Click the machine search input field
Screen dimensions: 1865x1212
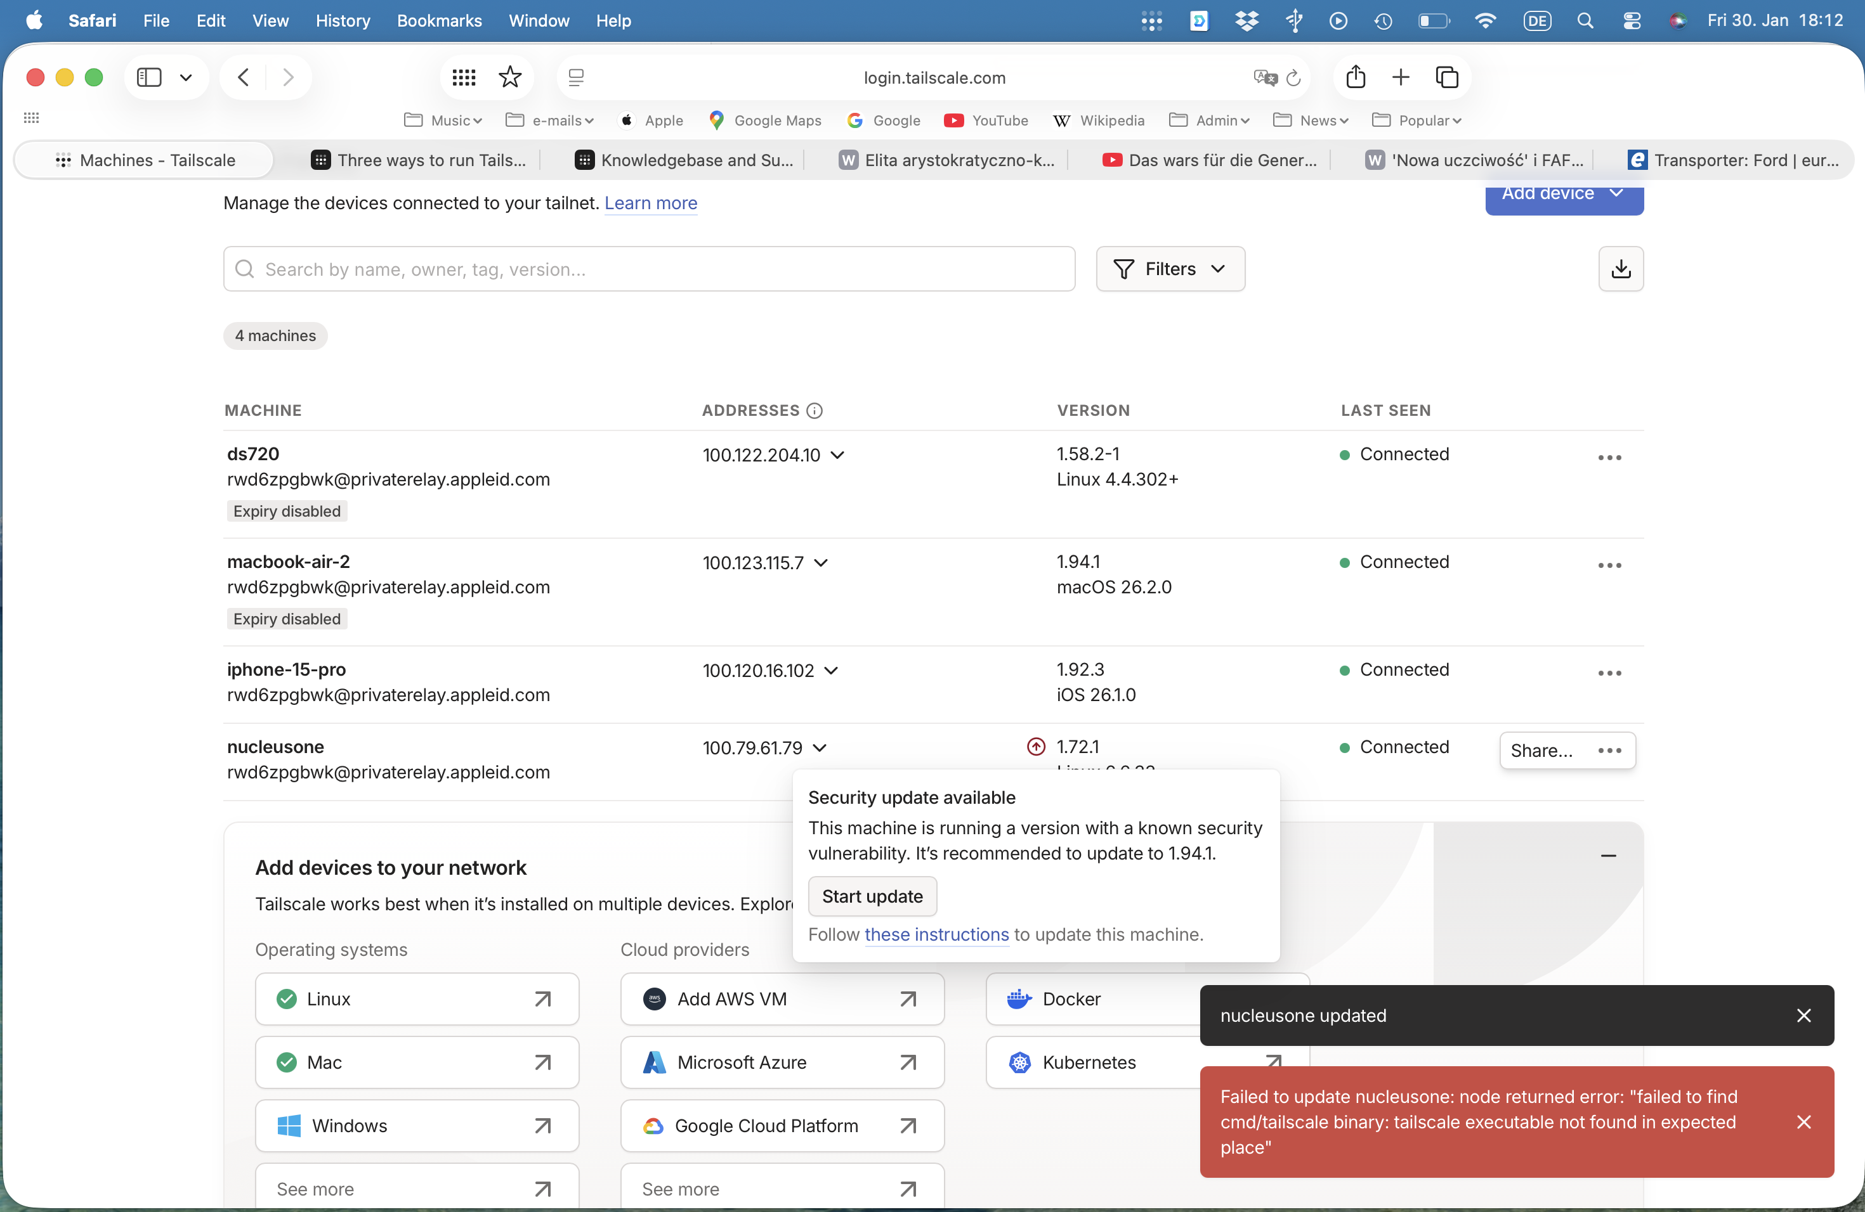click(x=649, y=269)
